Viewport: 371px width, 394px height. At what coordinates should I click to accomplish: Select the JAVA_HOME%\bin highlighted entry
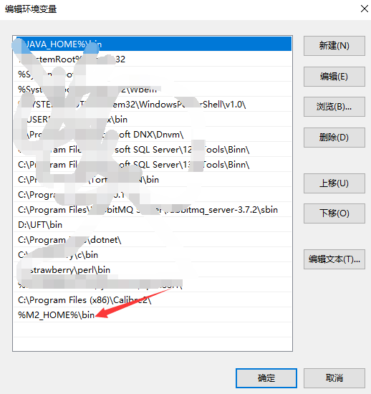click(x=153, y=44)
